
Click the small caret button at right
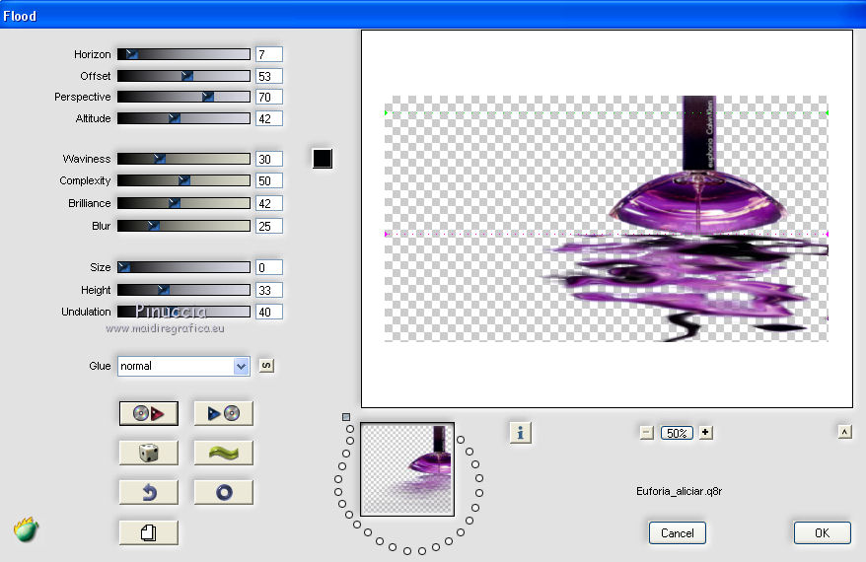click(844, 432)
